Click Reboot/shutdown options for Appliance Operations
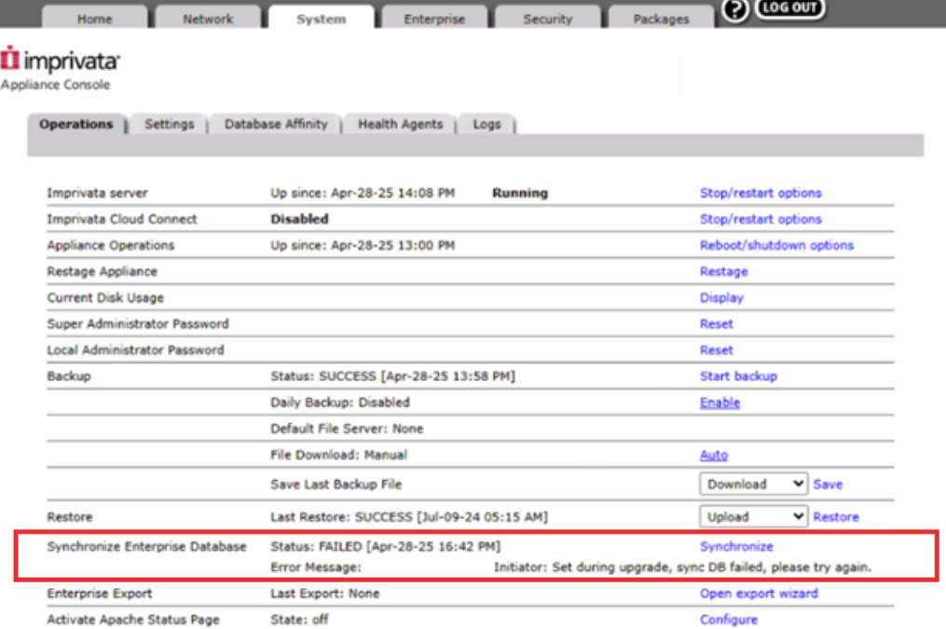The width and height of the screenshot is (946, 629). tap(776, 245)
